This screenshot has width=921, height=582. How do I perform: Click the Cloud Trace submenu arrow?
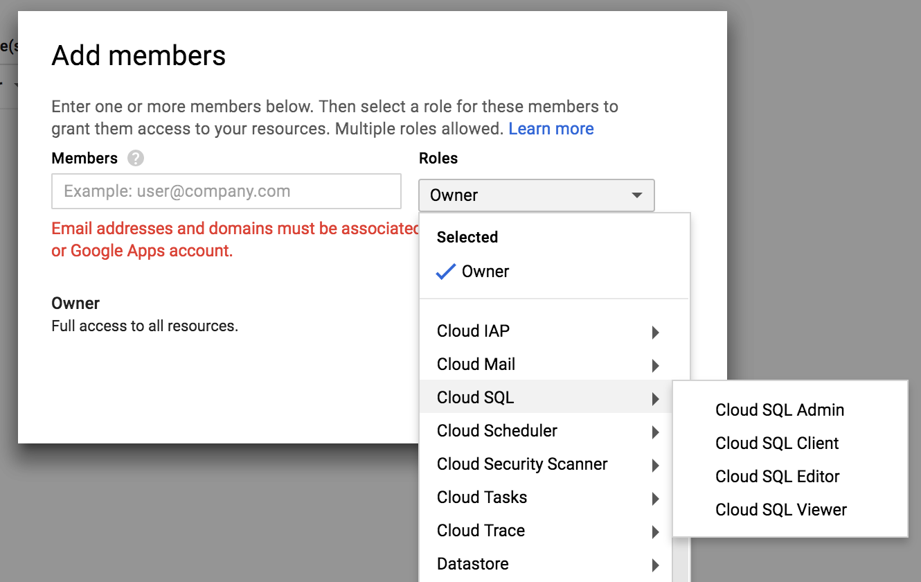[x=655, y=532]
